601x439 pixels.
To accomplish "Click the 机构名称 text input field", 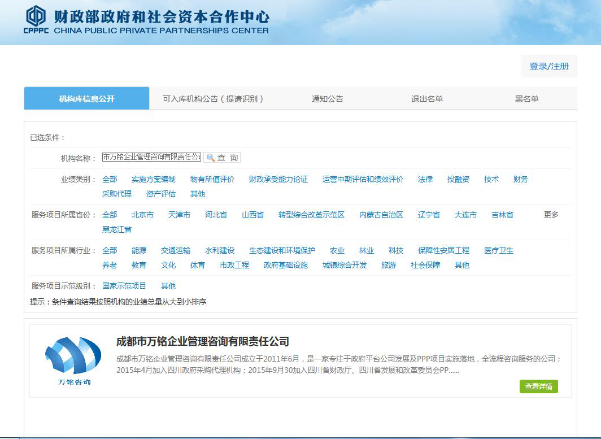I will pos(151,157).
